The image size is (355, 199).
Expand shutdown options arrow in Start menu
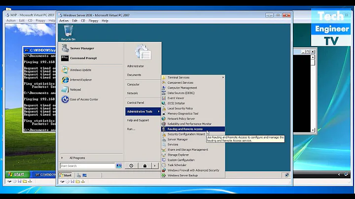(x=155, y=166)
